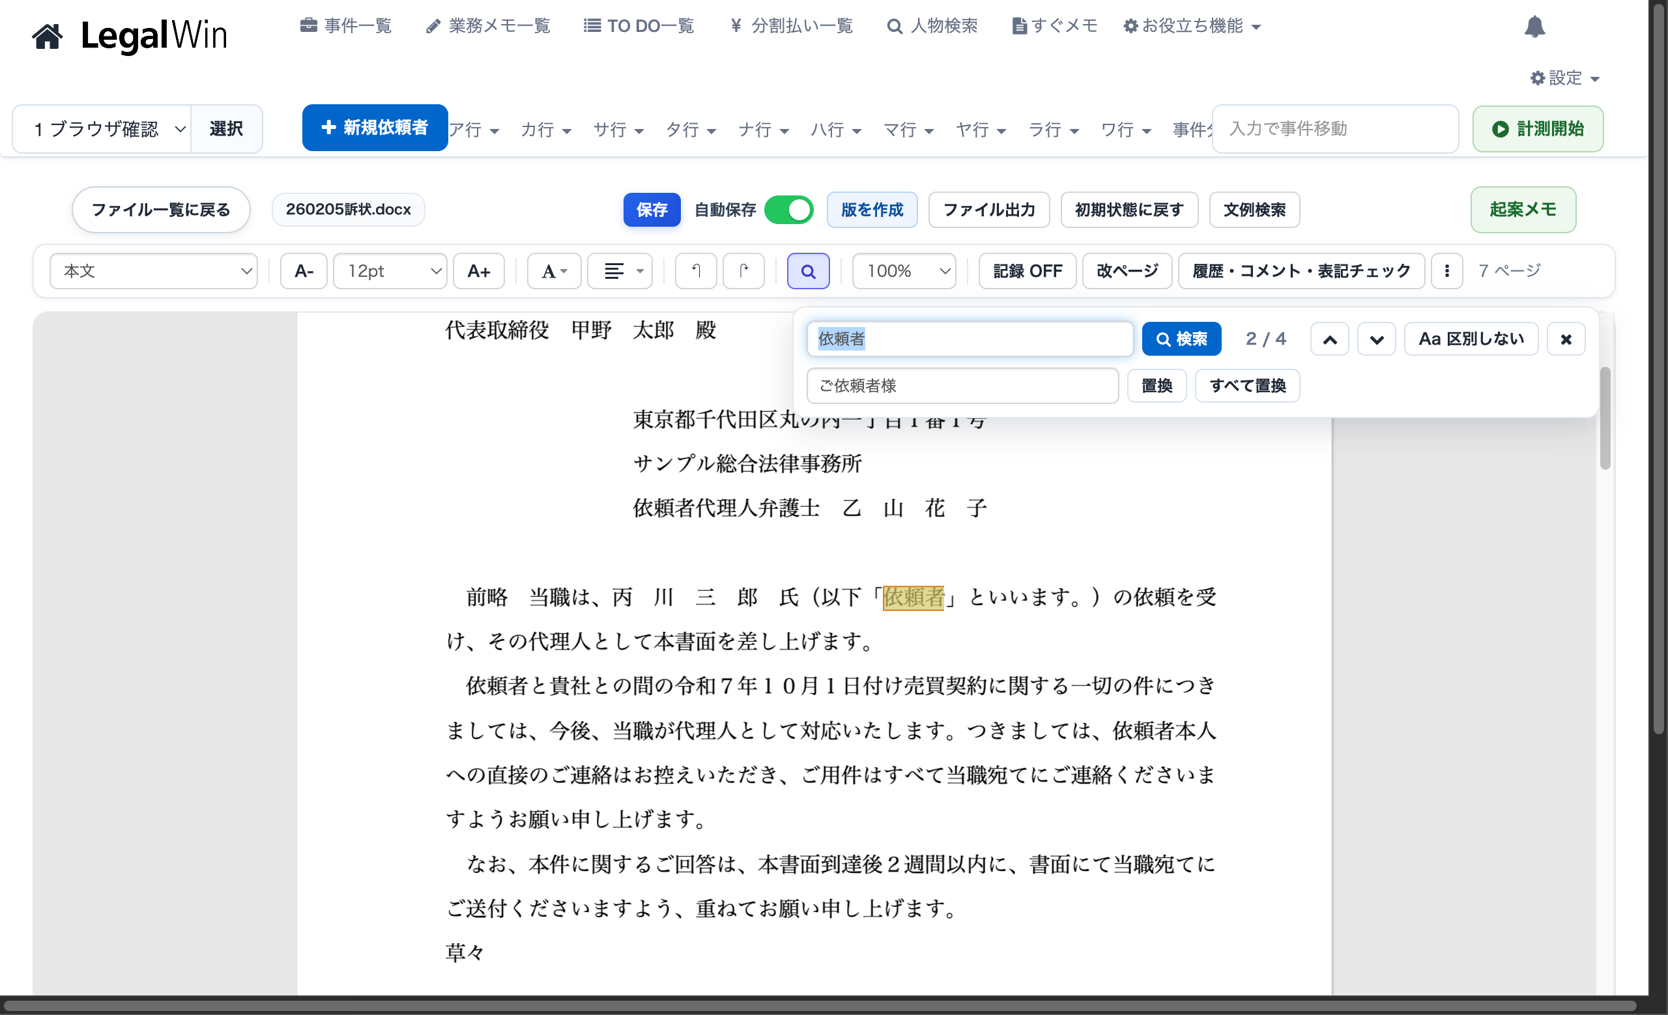Click the 置換 replace button
Screen dimensions: 1668x1015
click(x=1157, y=386)
